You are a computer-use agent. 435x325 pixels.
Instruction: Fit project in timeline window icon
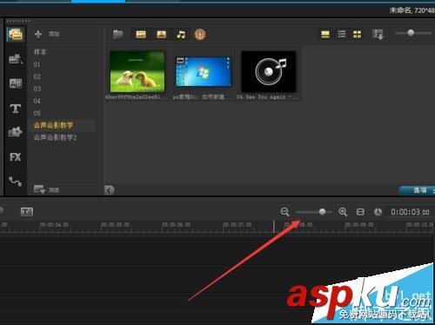(x=360, y=212)
